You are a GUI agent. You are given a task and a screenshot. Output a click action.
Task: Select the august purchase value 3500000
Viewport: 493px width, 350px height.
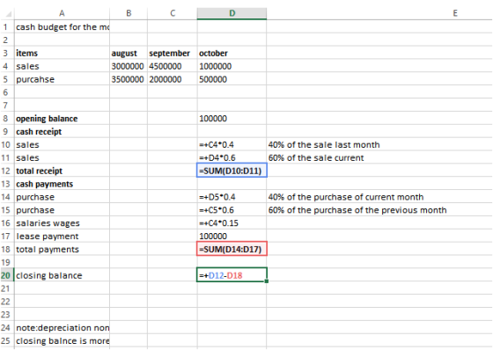click(x=129, y=79)
